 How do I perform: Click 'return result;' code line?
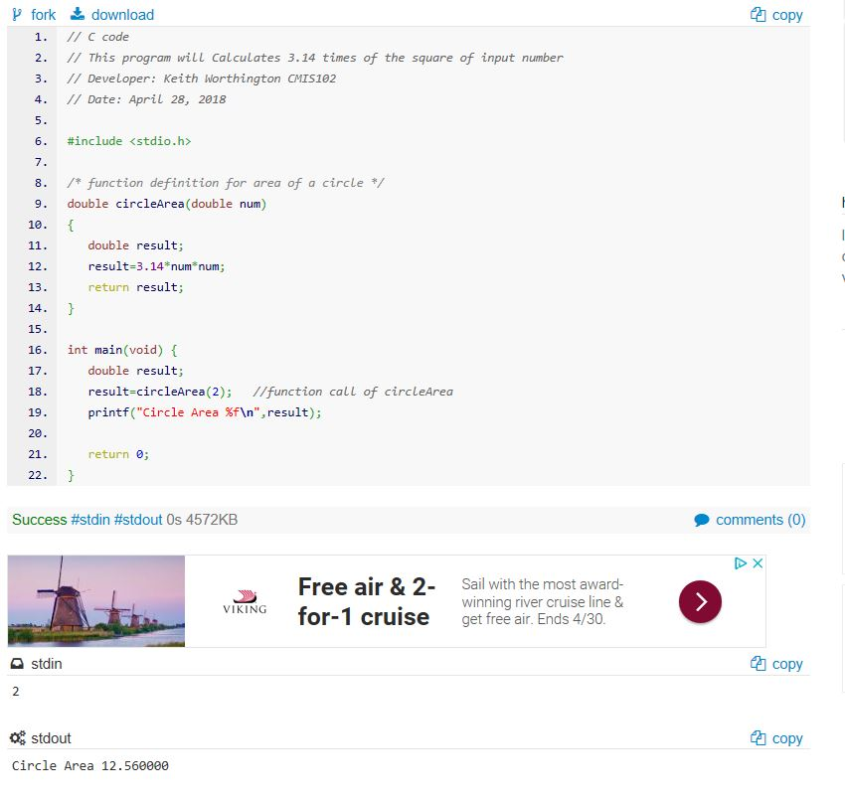click(x=136, y=287)
